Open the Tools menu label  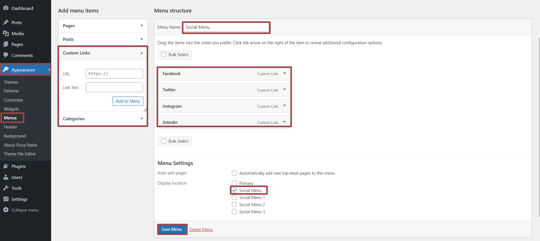click(x=16, y=188)
